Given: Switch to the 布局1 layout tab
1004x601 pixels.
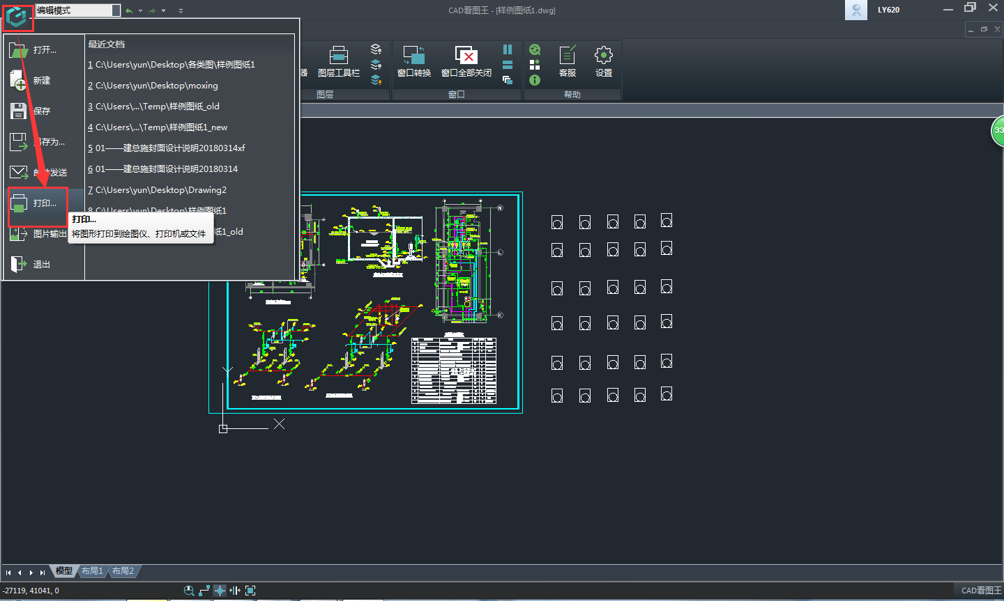Looking at the screenshot, I should point(92,571).
